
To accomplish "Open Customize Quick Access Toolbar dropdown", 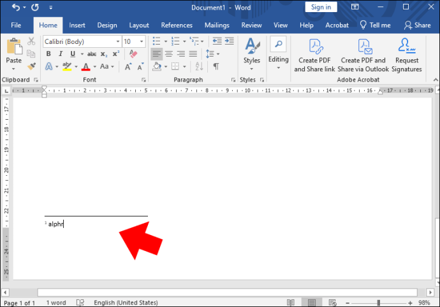I will (x=51, y=8).
